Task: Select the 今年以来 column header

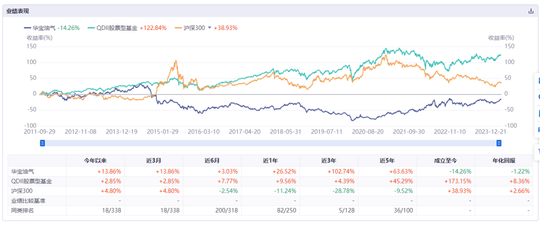Action: tap(95, 160)
